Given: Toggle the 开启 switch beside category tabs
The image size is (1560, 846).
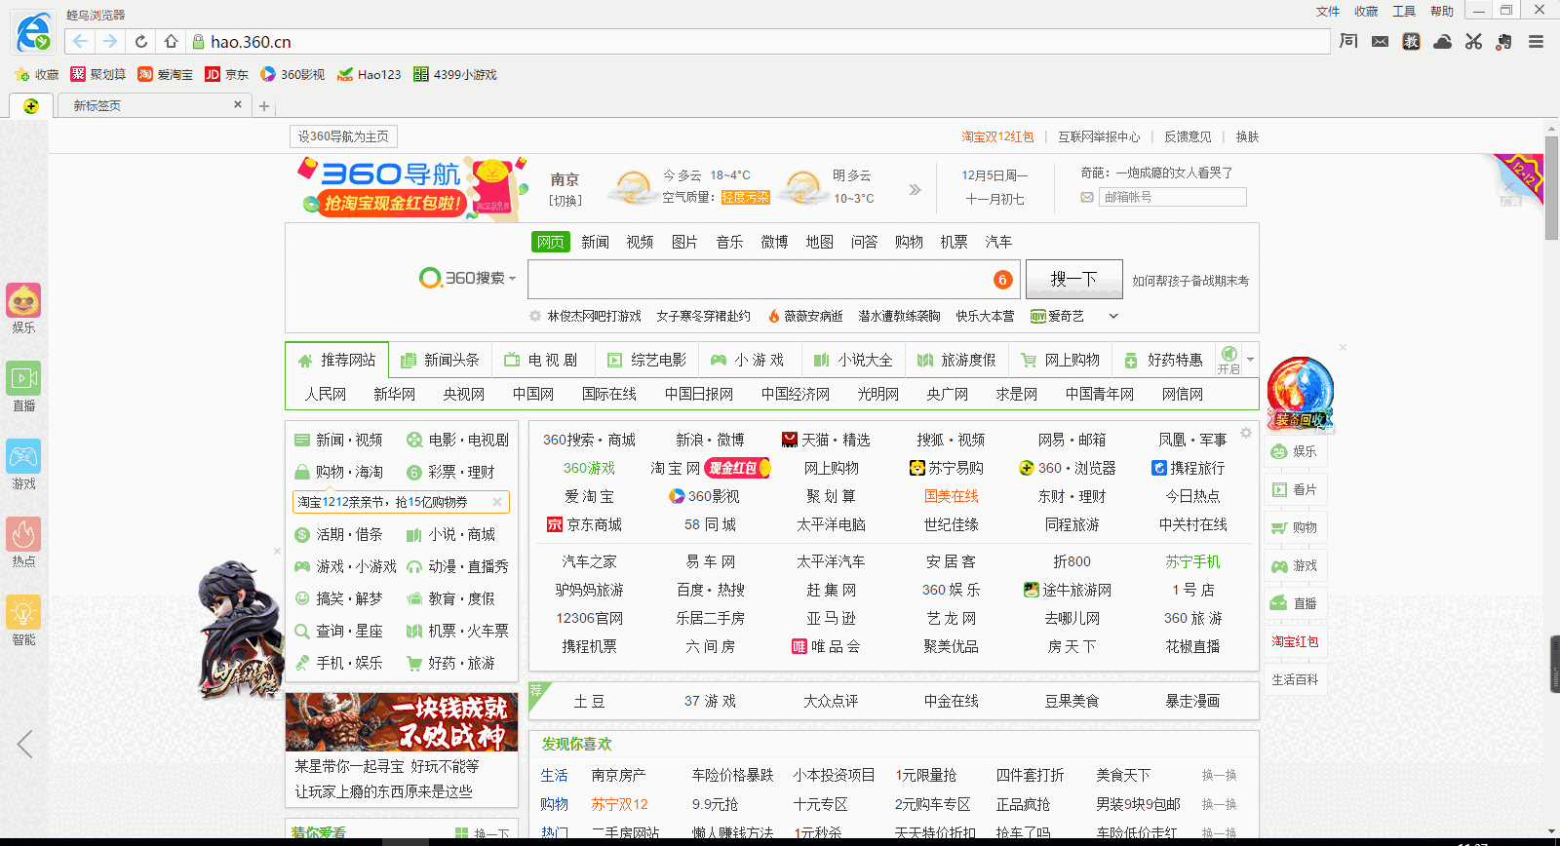Looking at the screenshot, I should point(1228,359).
